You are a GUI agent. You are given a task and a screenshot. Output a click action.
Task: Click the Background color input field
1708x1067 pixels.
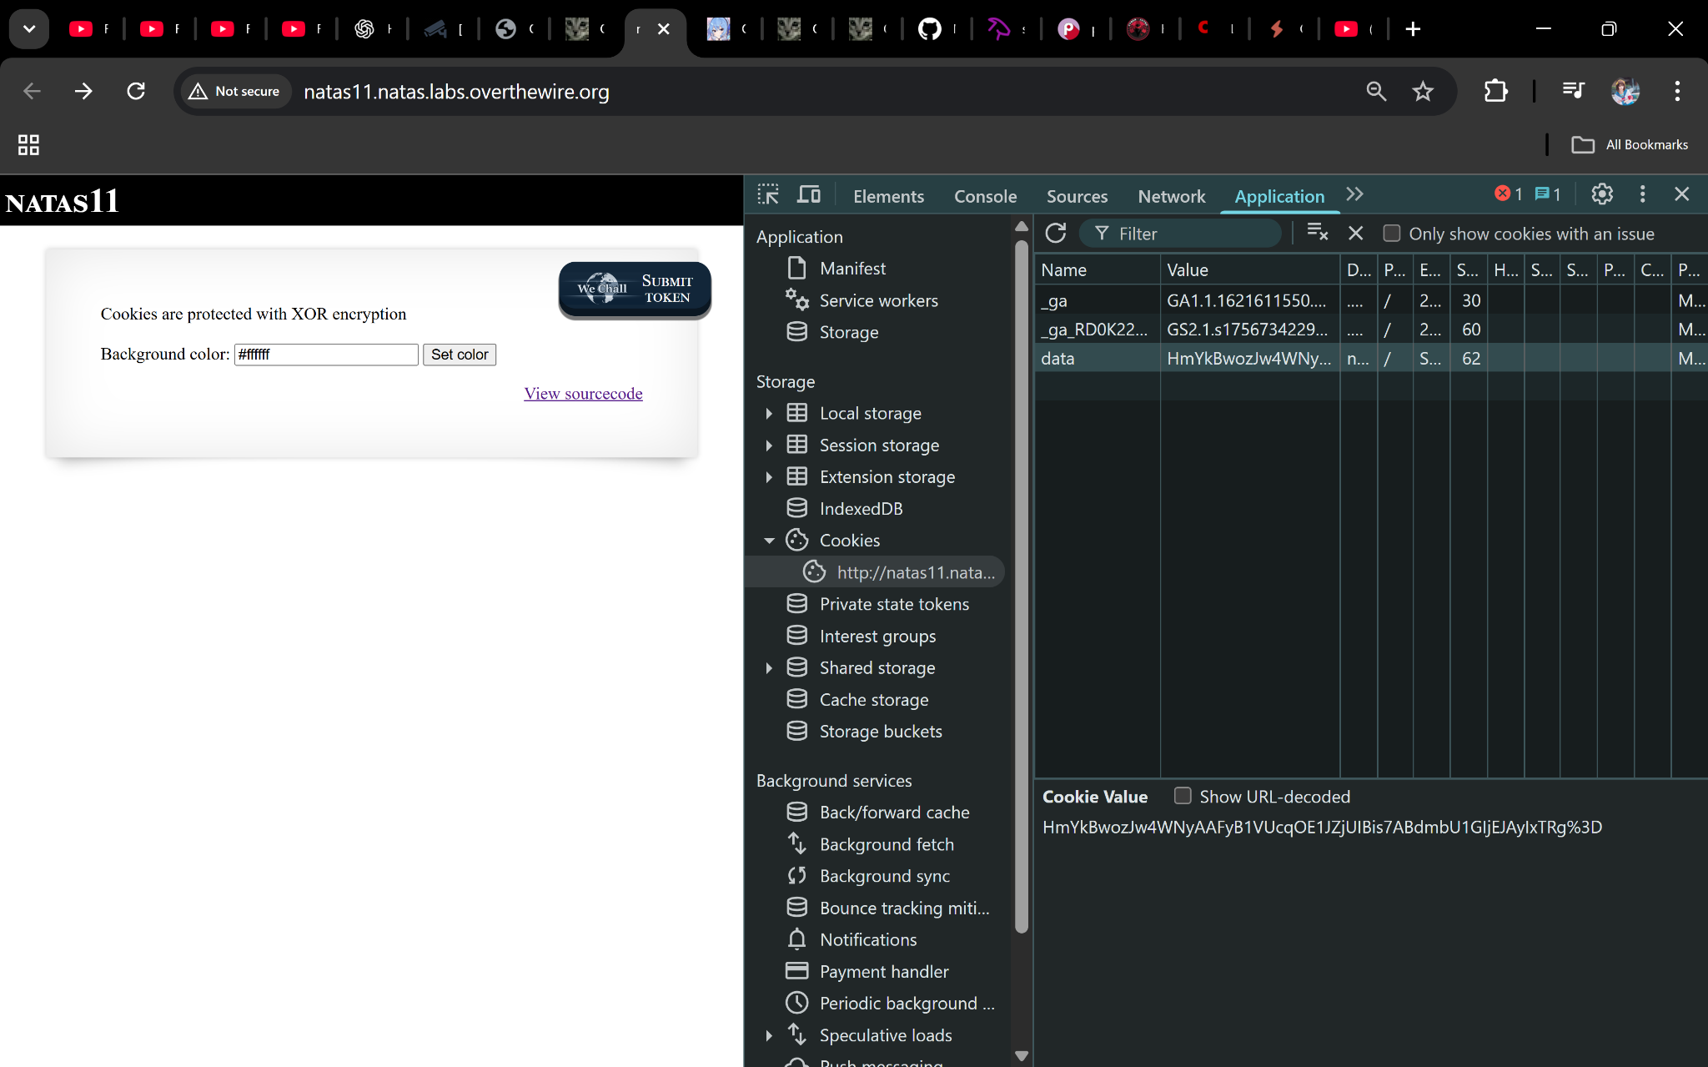(x=326, y=355)
